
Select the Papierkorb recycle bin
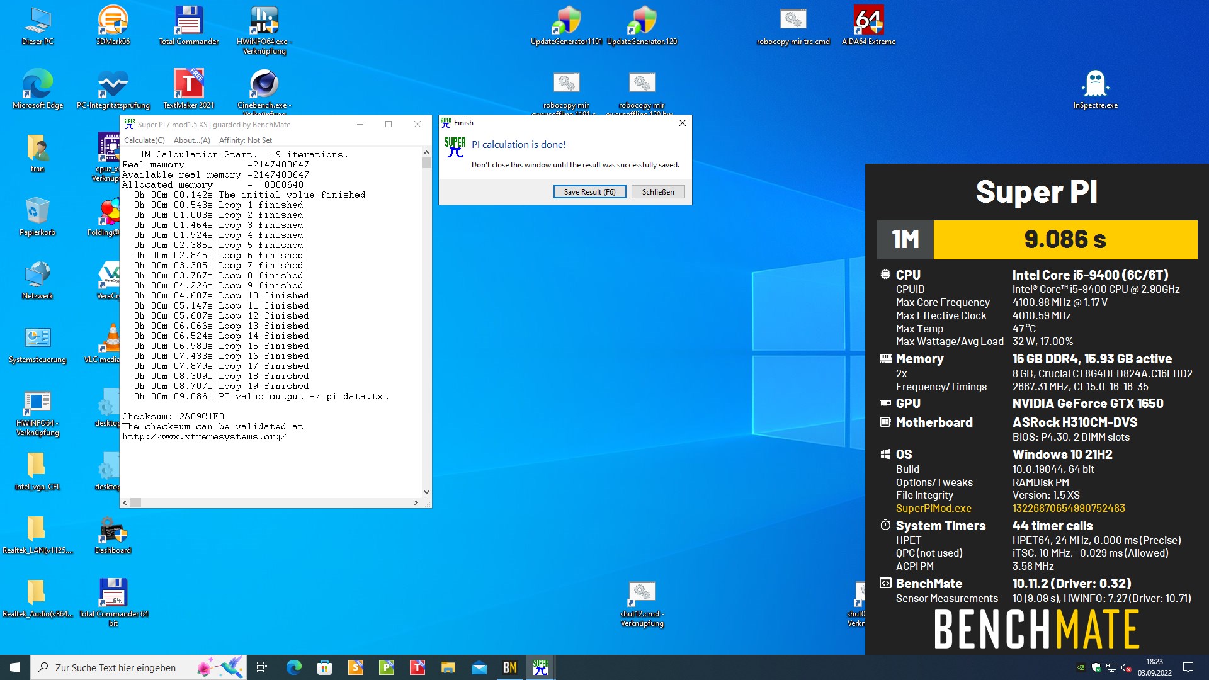coord(38,217)
